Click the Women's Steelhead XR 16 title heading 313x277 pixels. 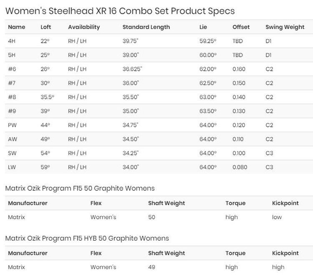(120, 11)
